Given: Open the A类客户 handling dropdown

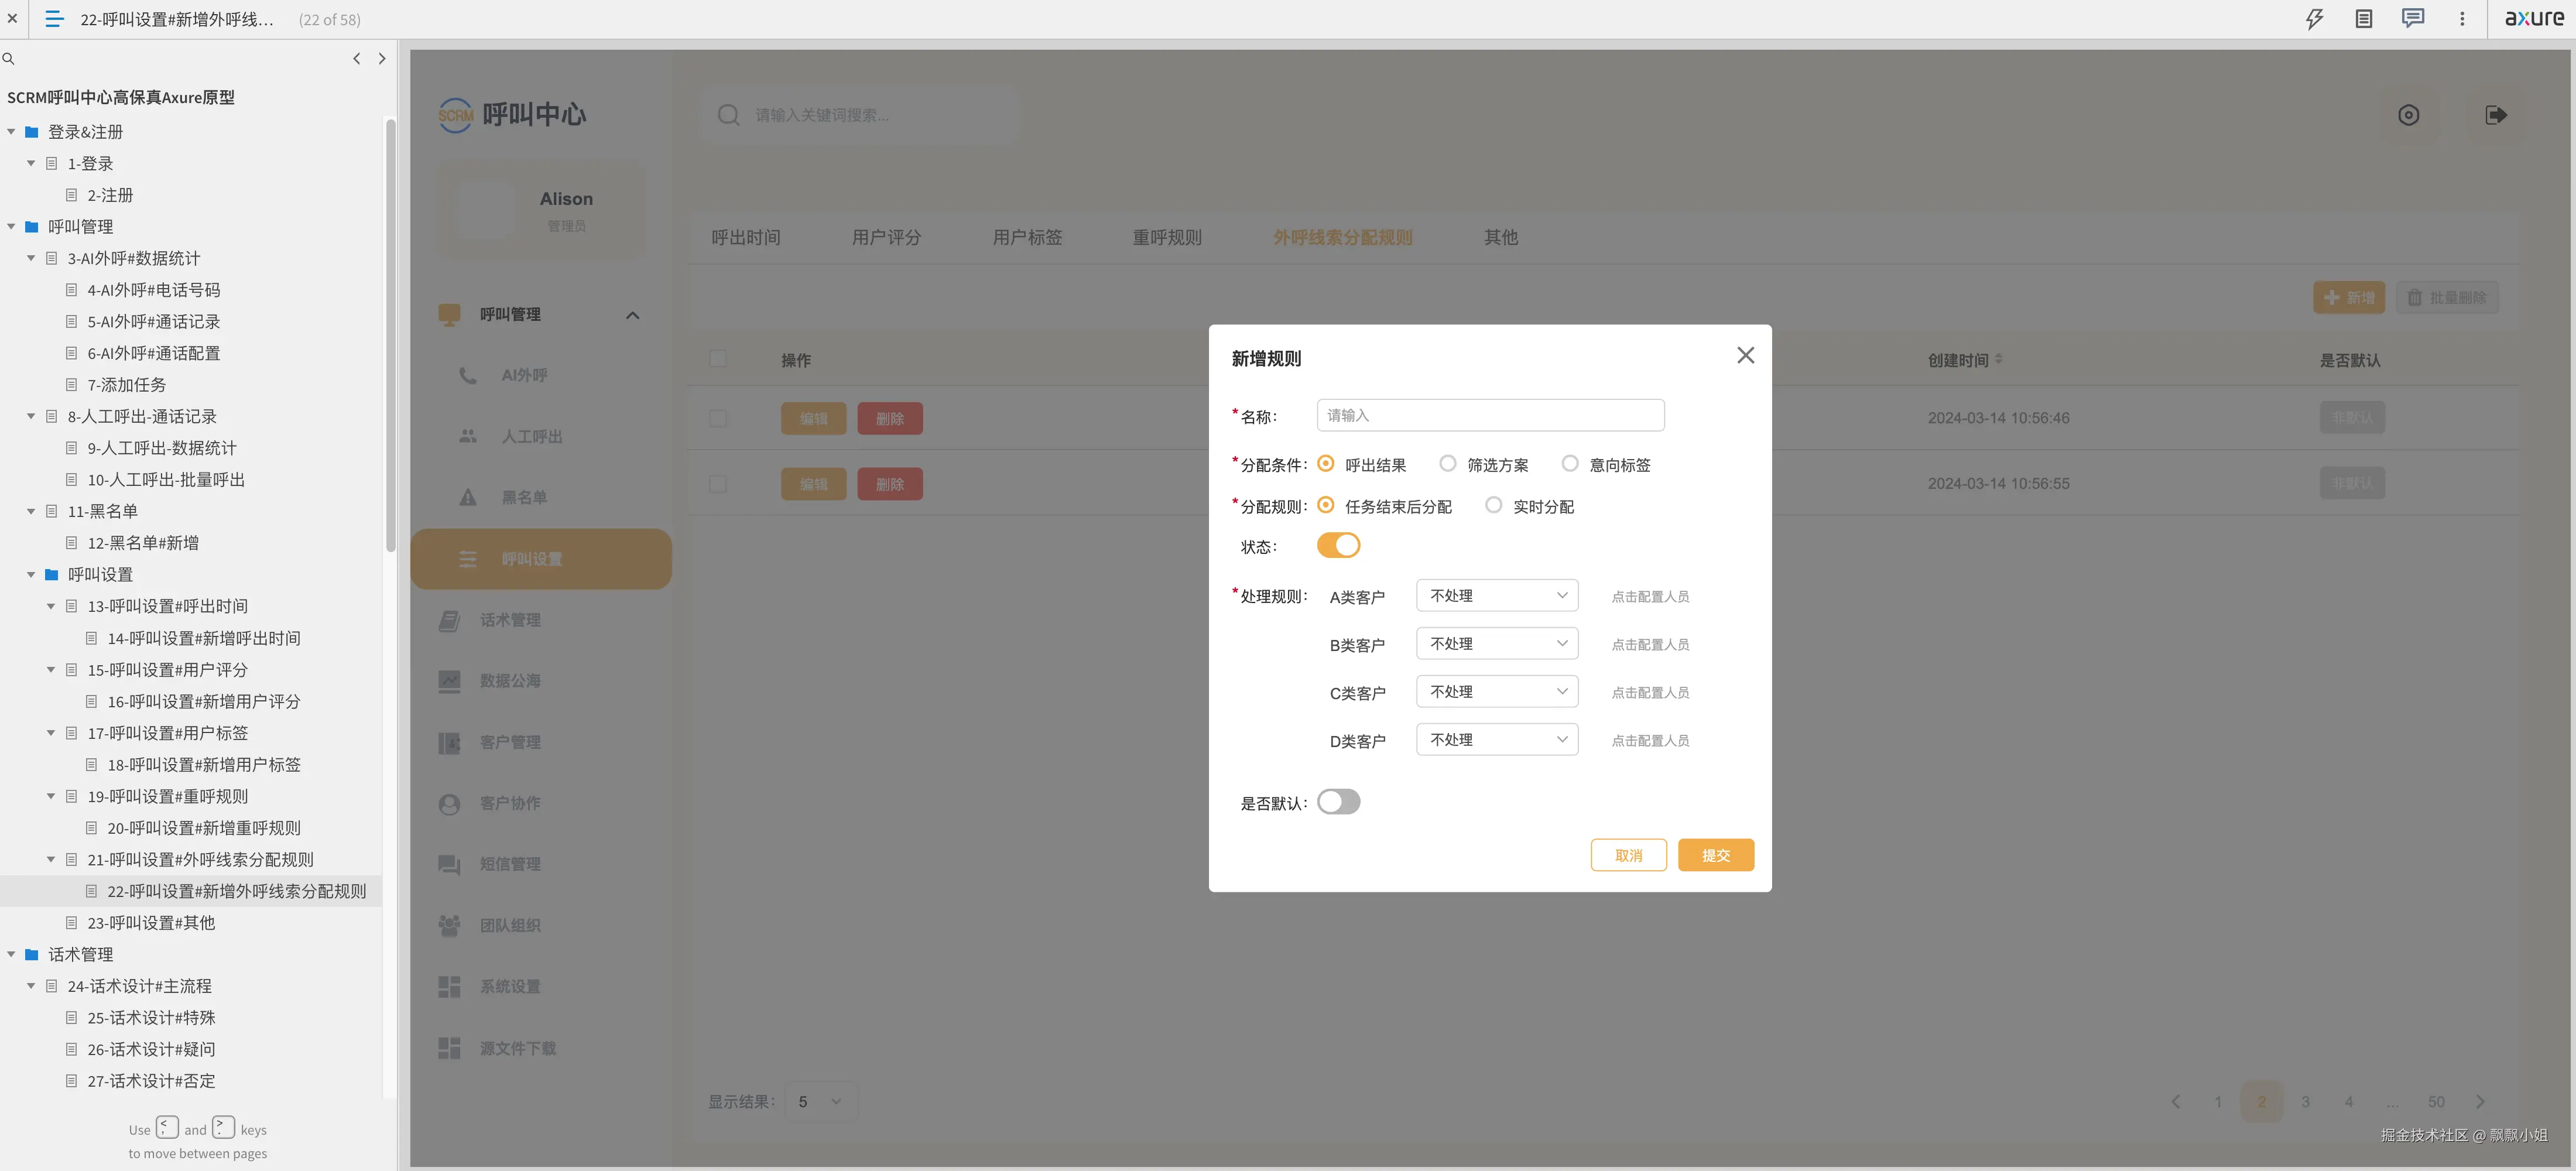Looking at the screenshot, I should click(1496, 596).
